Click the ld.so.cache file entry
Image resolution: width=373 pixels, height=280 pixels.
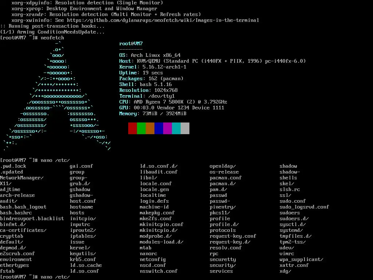coord(86,265)
